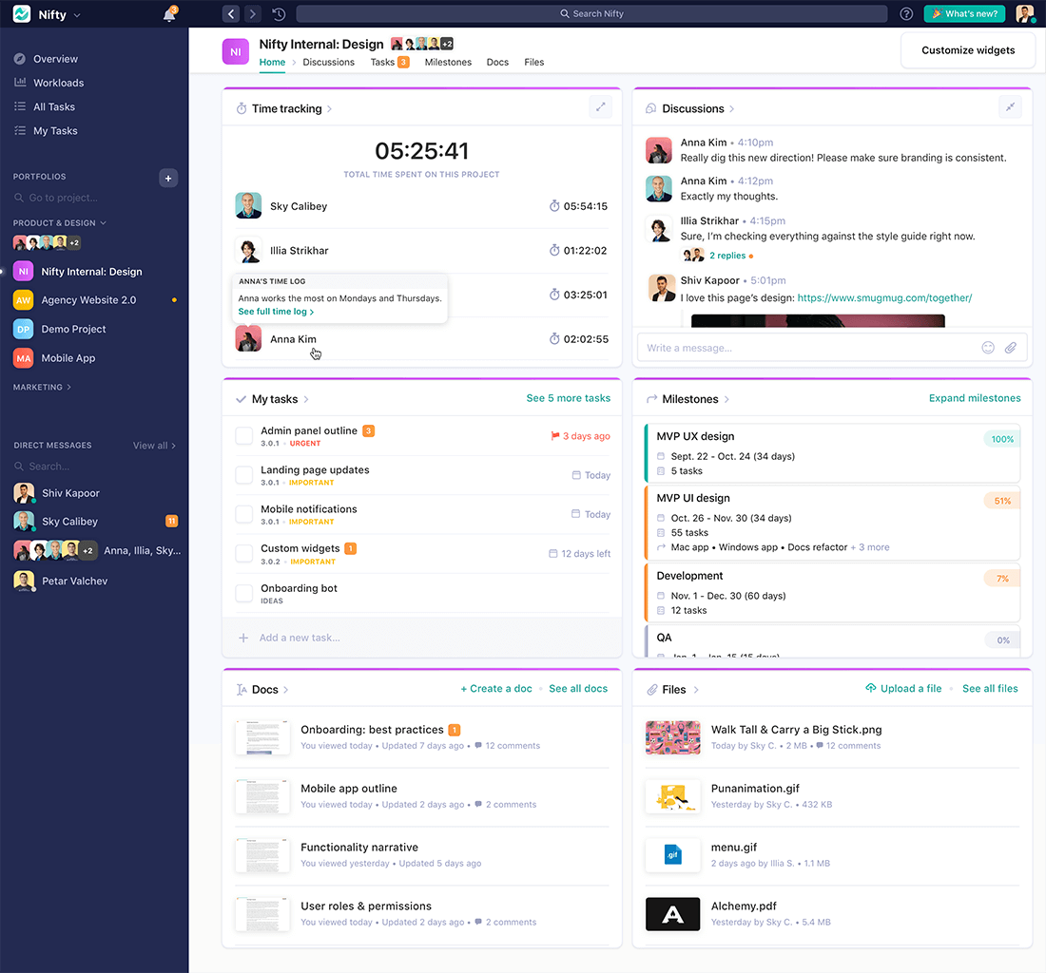
Task: Click the MVP UI design 51% progress badge
Action: click(1002, 501)
